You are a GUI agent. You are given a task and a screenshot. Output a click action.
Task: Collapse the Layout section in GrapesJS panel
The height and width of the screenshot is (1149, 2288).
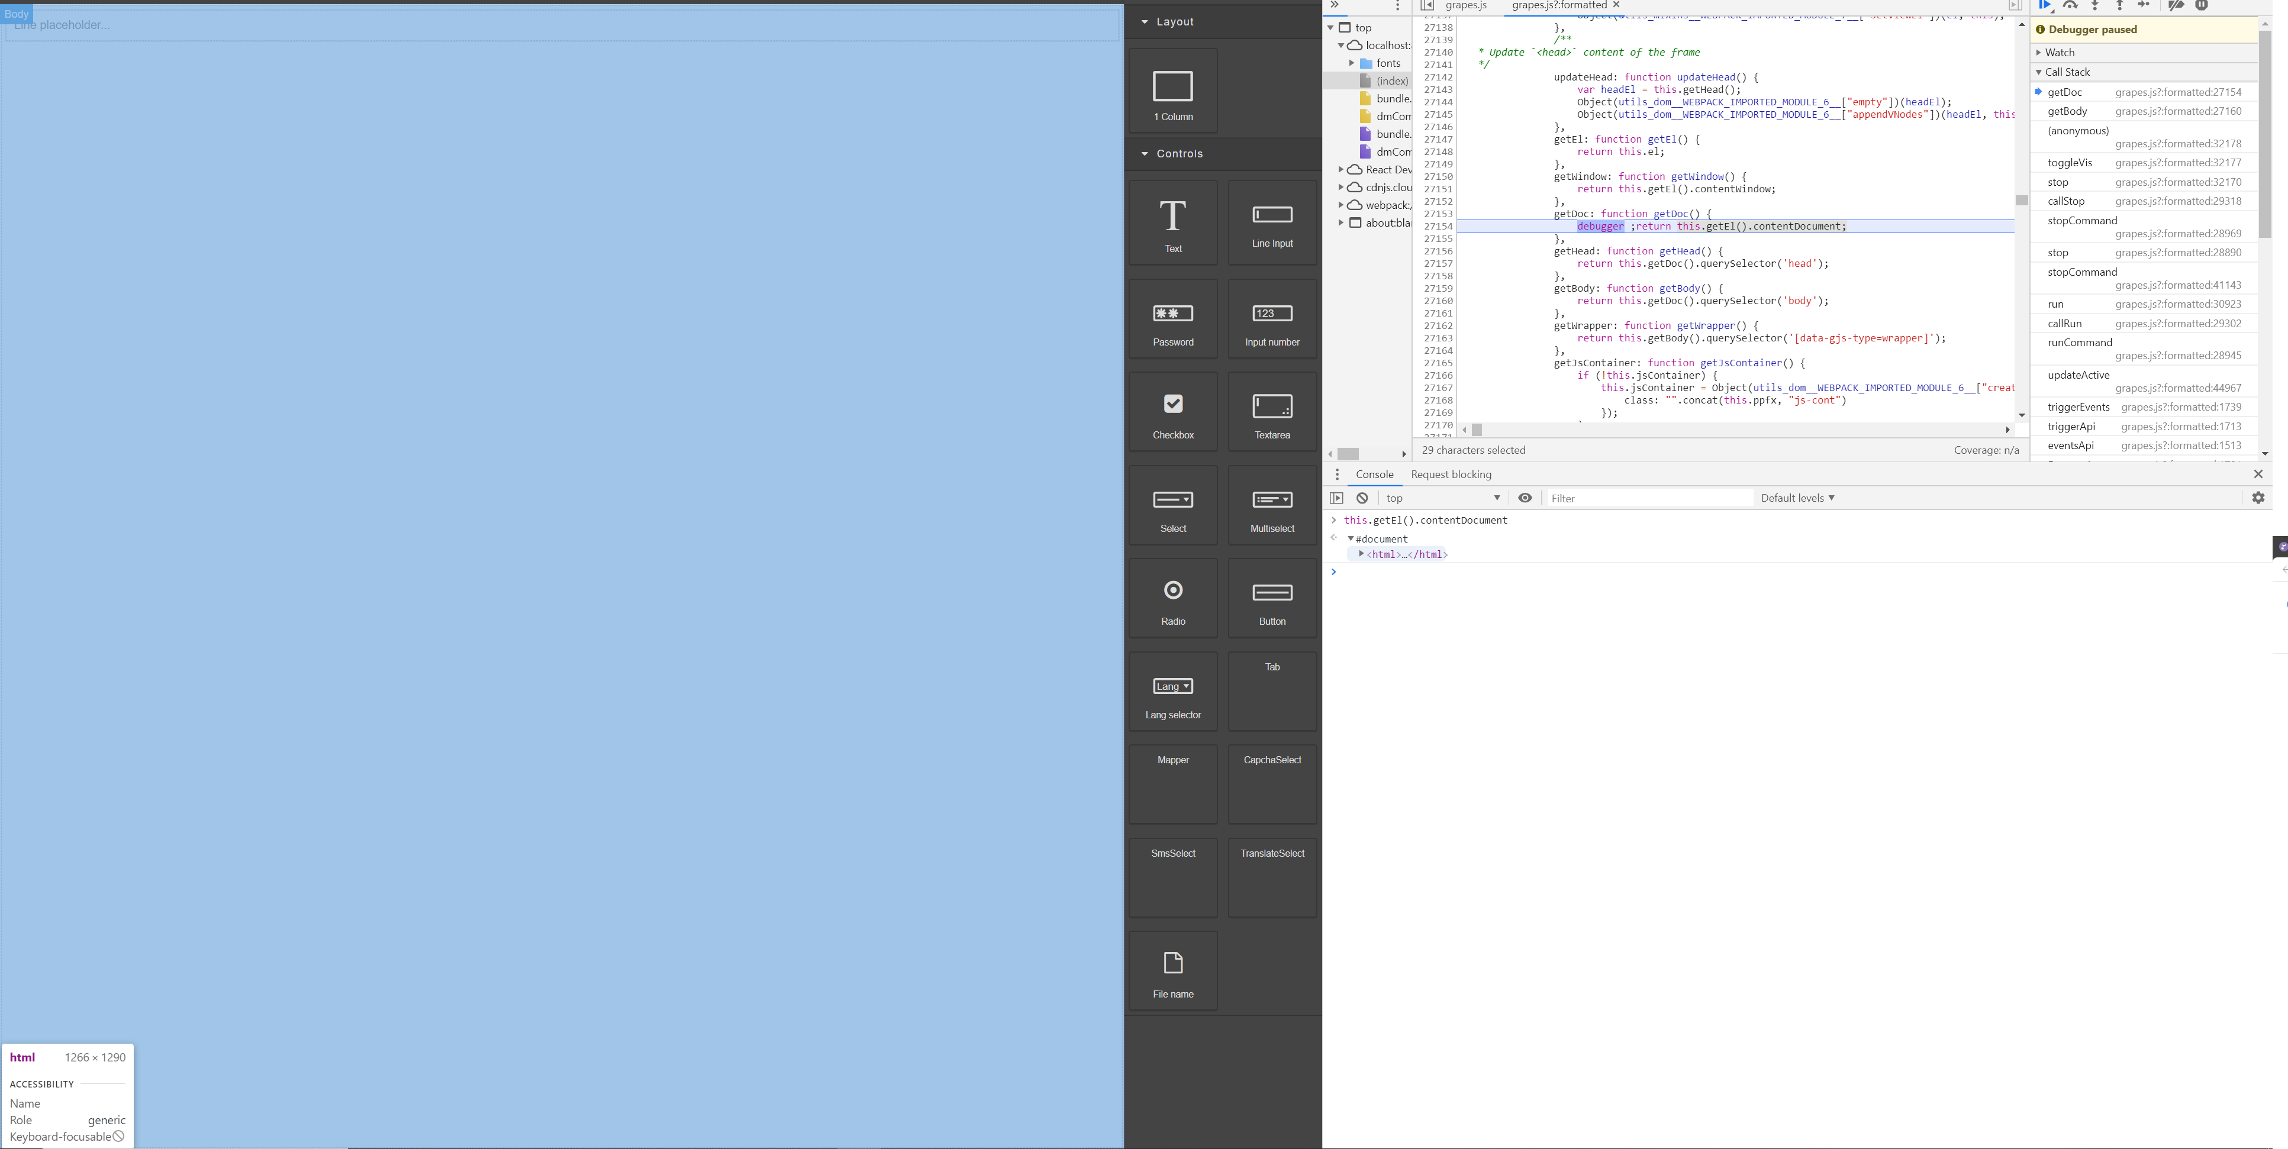coord(1147,21)
